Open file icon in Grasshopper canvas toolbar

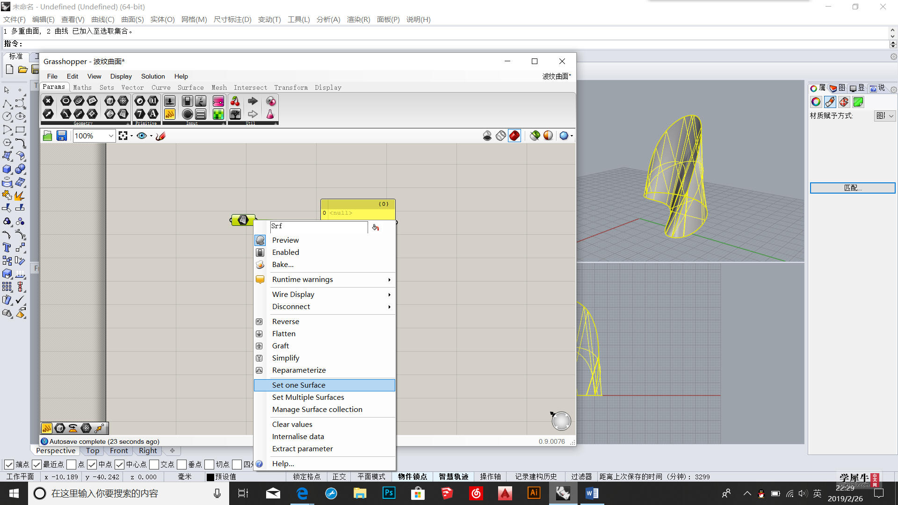coord(47,136)
